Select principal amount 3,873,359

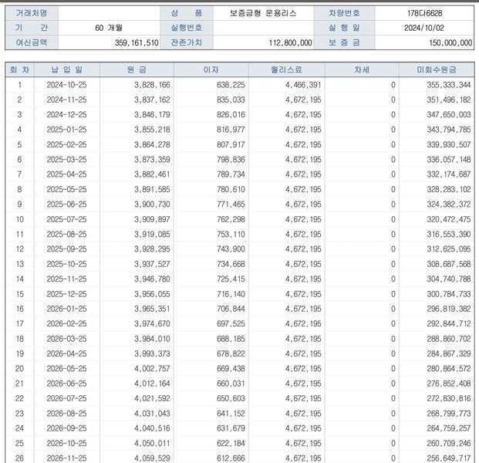(x=152, y=159)
